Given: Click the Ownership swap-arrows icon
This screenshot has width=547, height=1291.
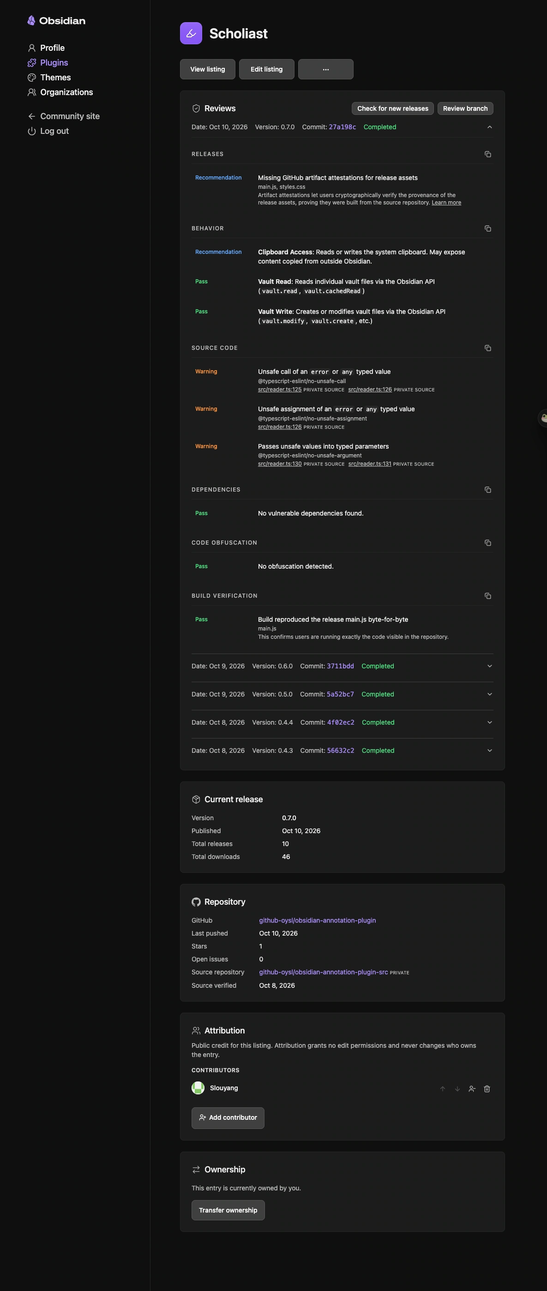Looking at the screenshot, I should pos(196,1170).
